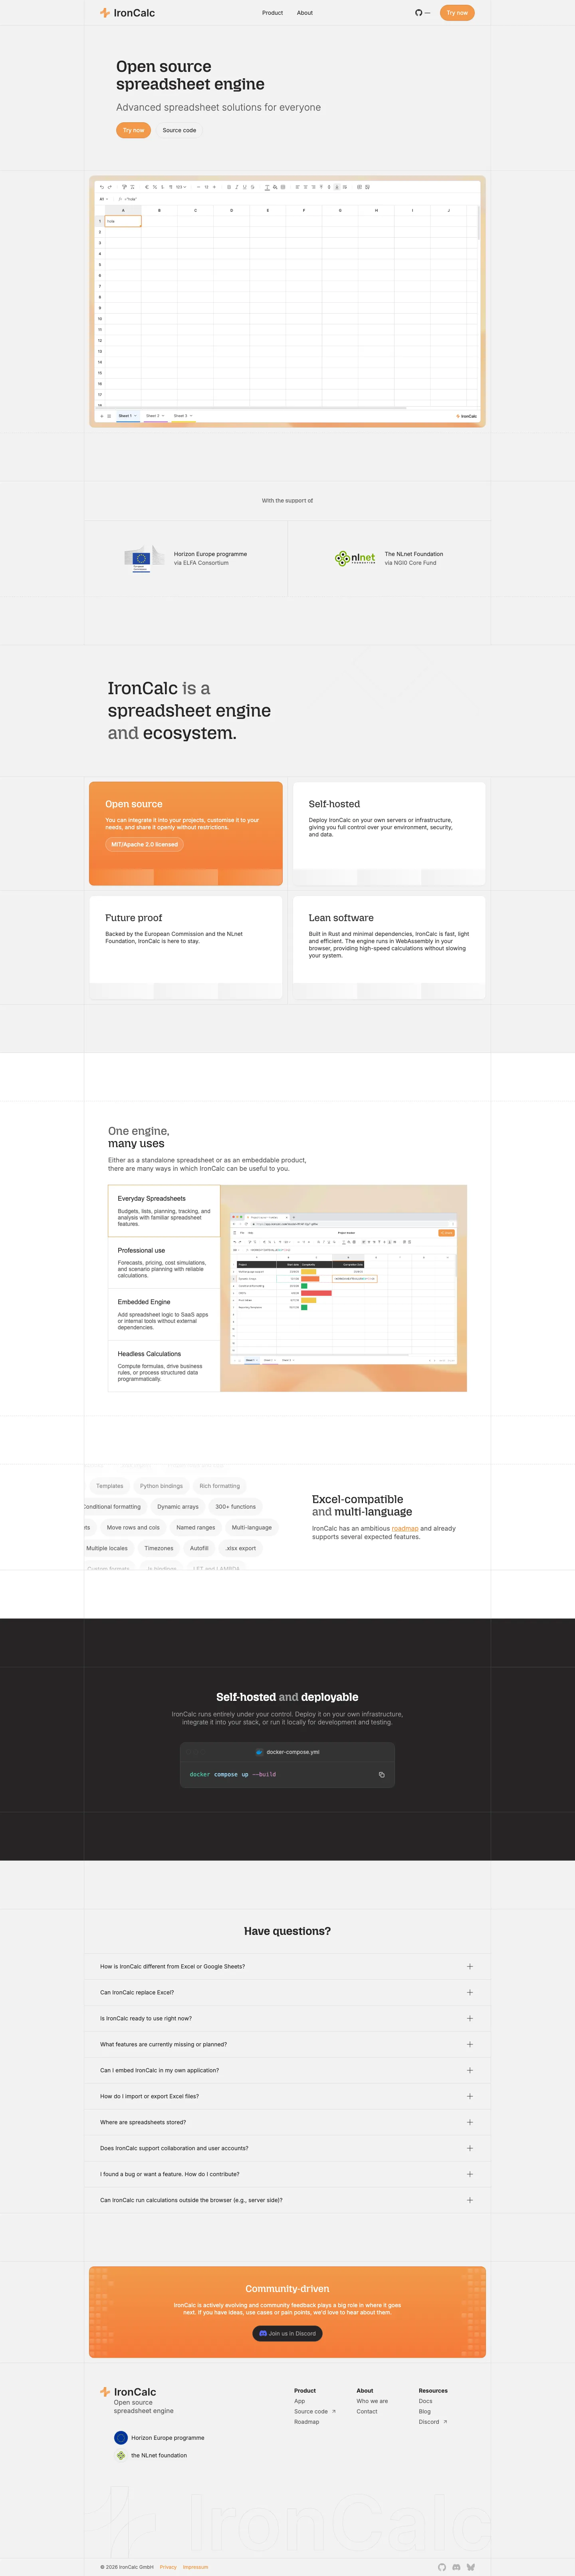The image size is (575, 2576).
Task: Toggle italic in the spreadsheet toolbar
Action: click(x=237, y=187)
